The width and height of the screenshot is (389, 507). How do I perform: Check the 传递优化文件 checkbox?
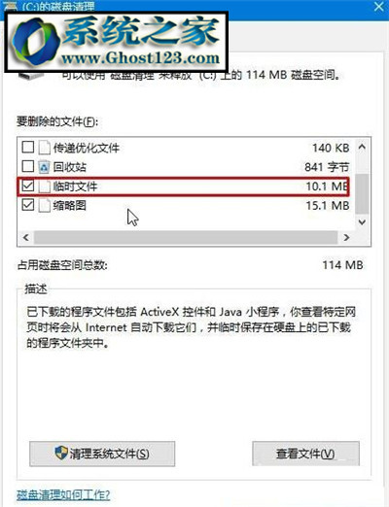pyautogui.click(x=28, y=148)
